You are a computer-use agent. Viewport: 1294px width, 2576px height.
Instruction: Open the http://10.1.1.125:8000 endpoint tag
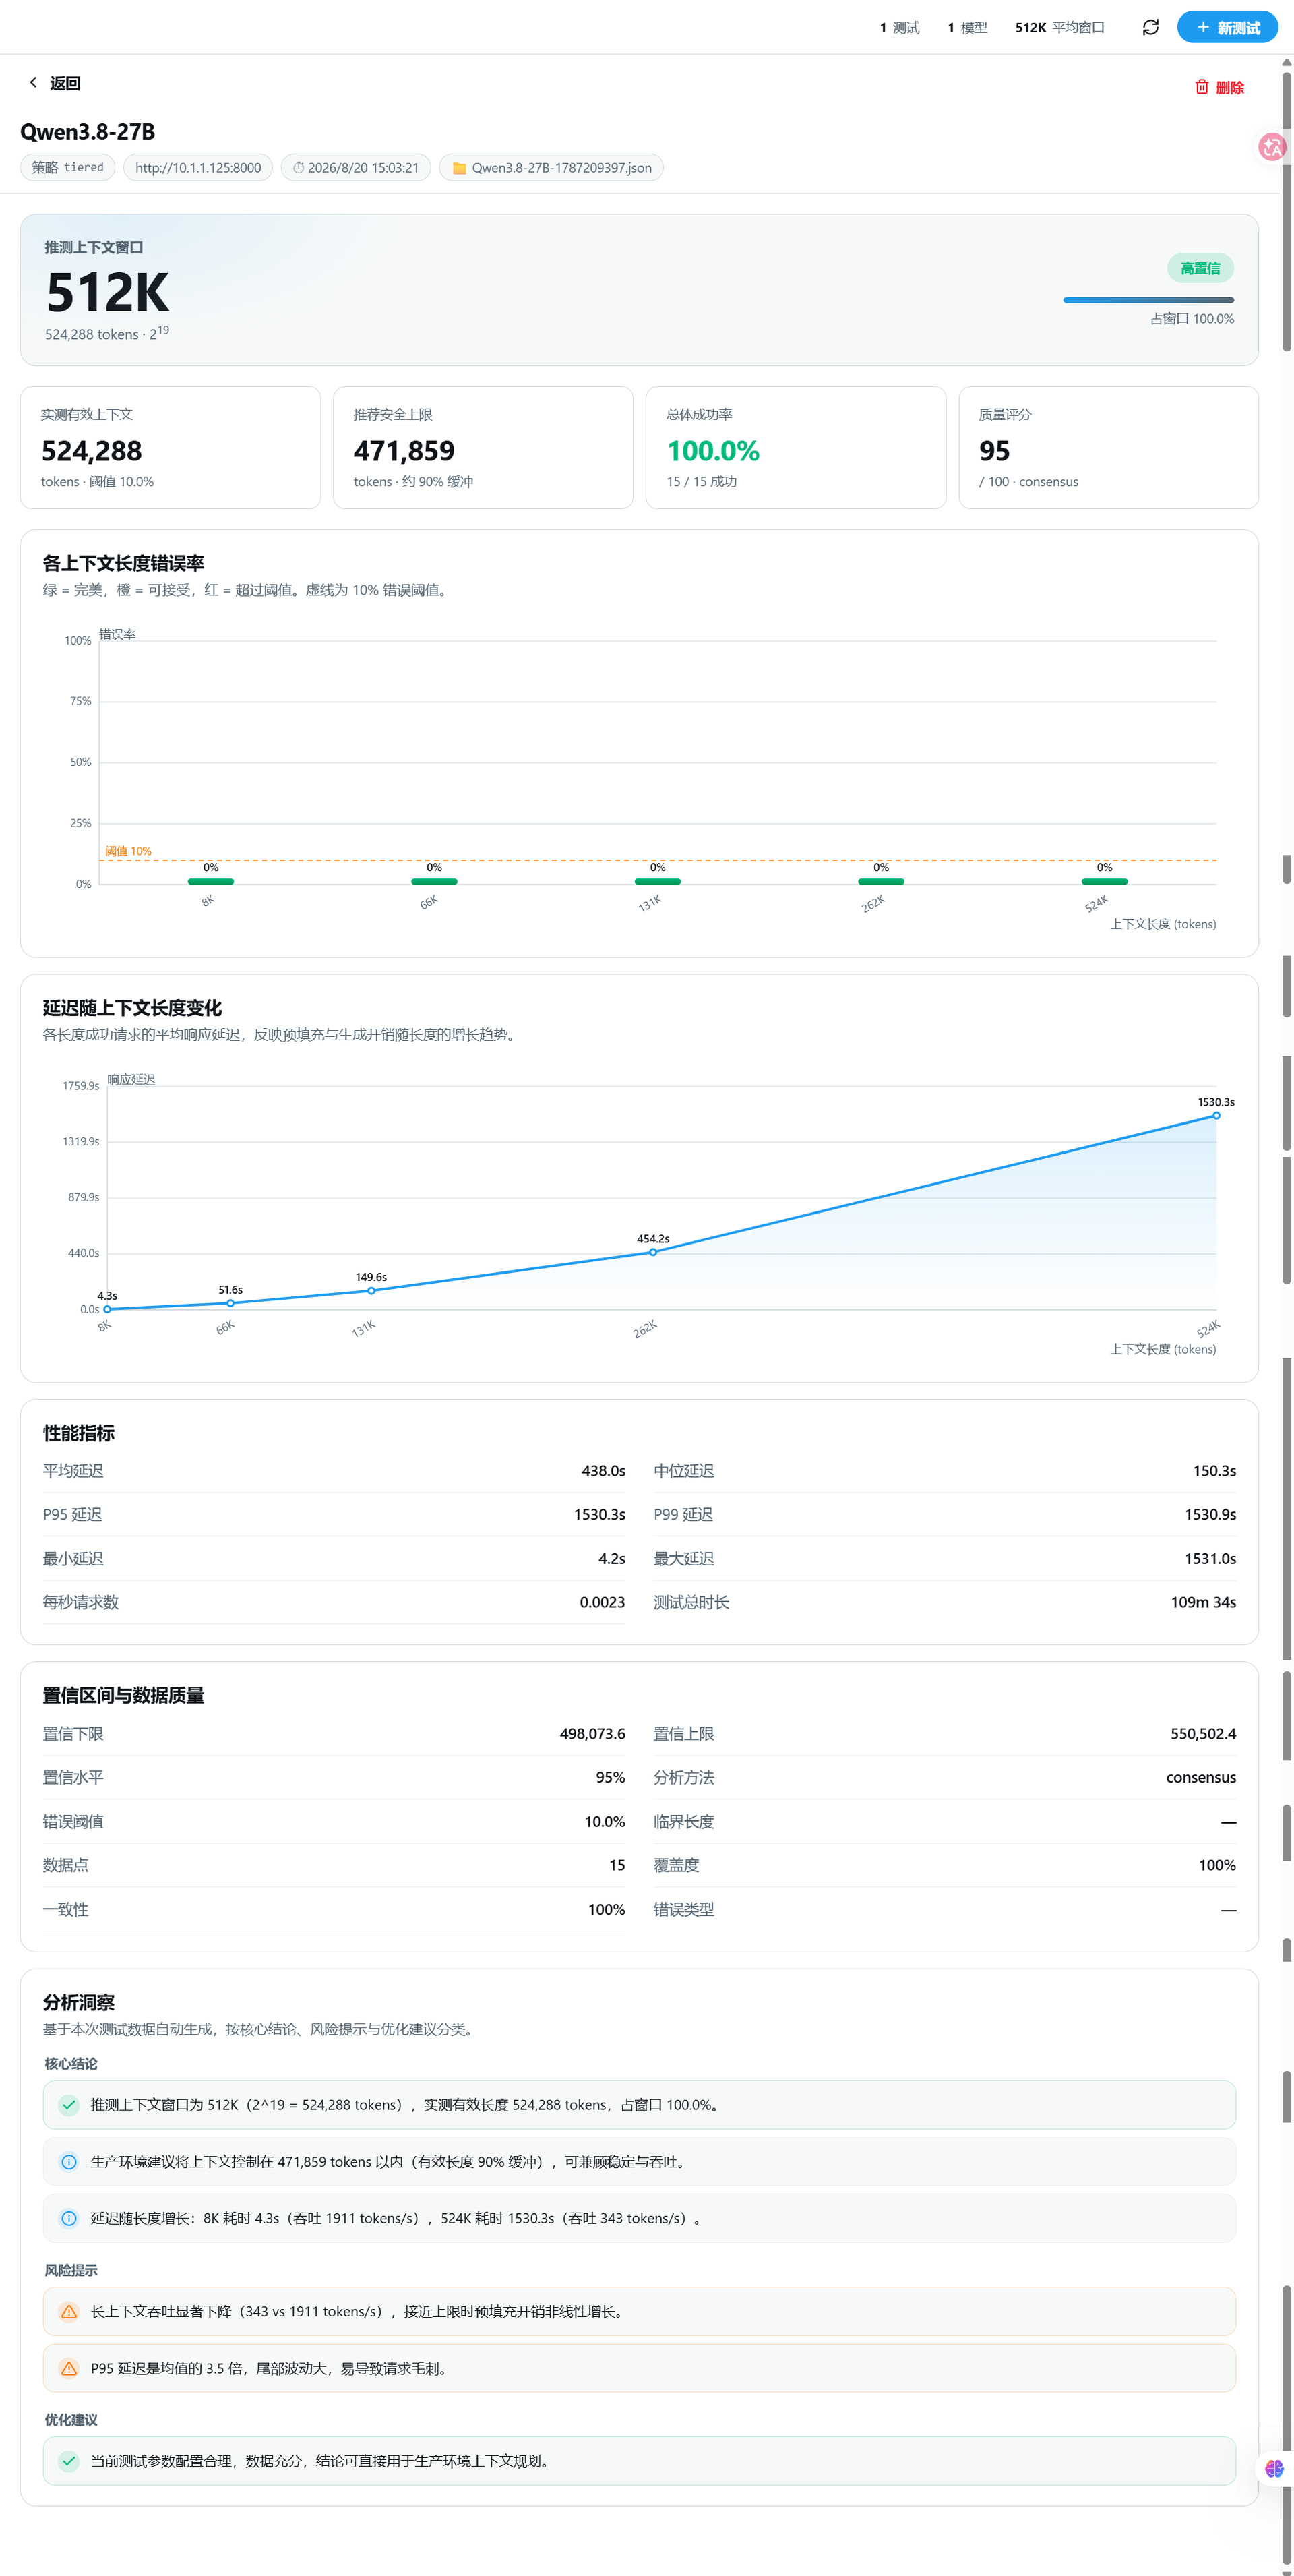point(198,168)
